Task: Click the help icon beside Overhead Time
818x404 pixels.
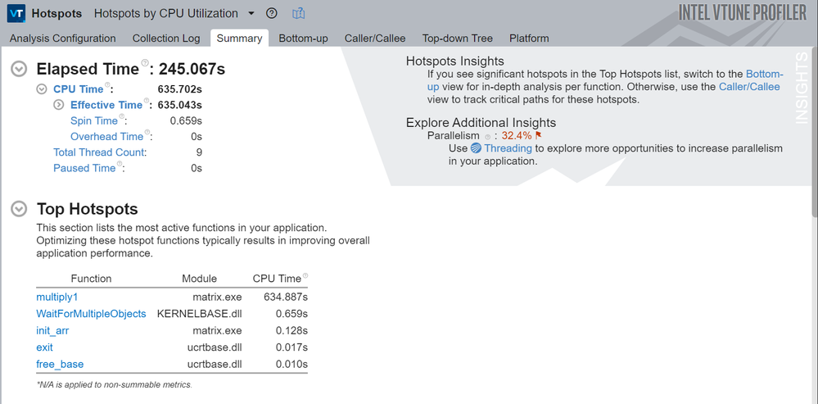Action: (x=147, y=133)
